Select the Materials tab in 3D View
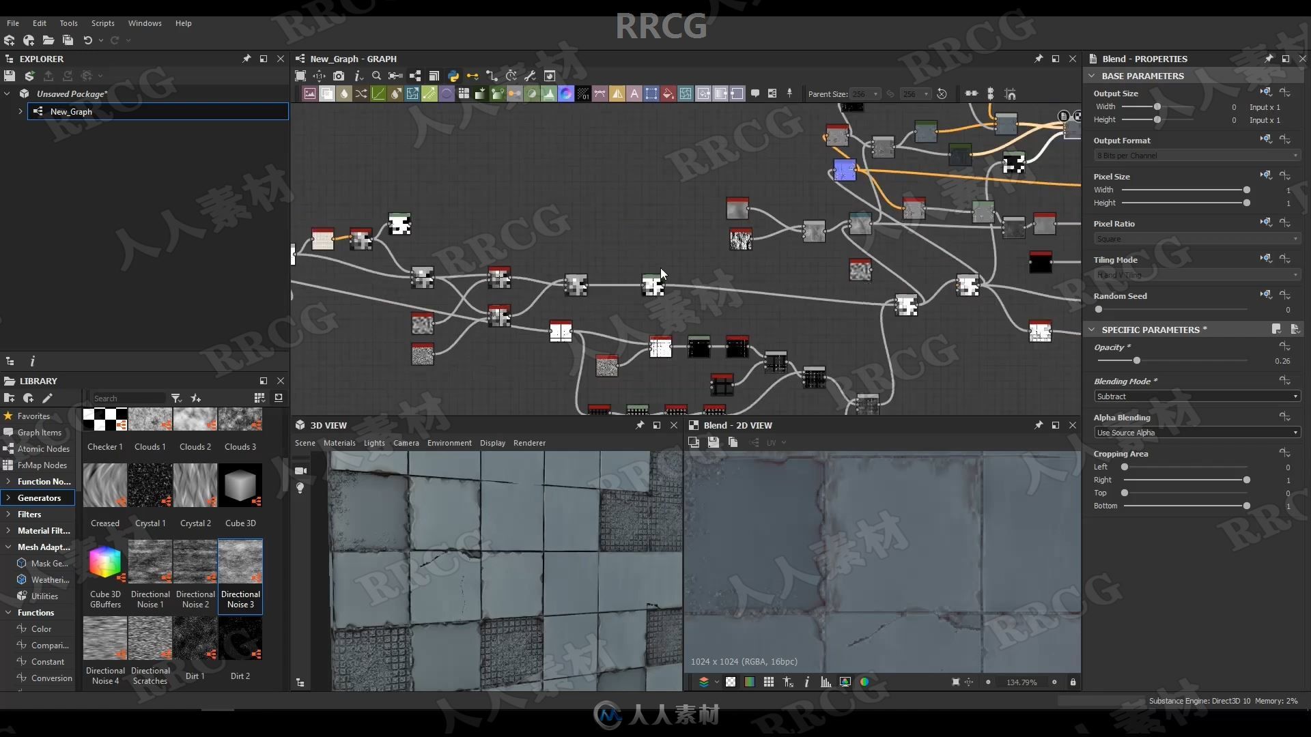This screenshot has height=737, width=1311. click(x=339, y=442)
